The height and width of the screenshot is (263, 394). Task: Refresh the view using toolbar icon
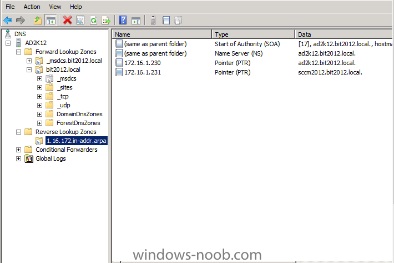[93, 20]
